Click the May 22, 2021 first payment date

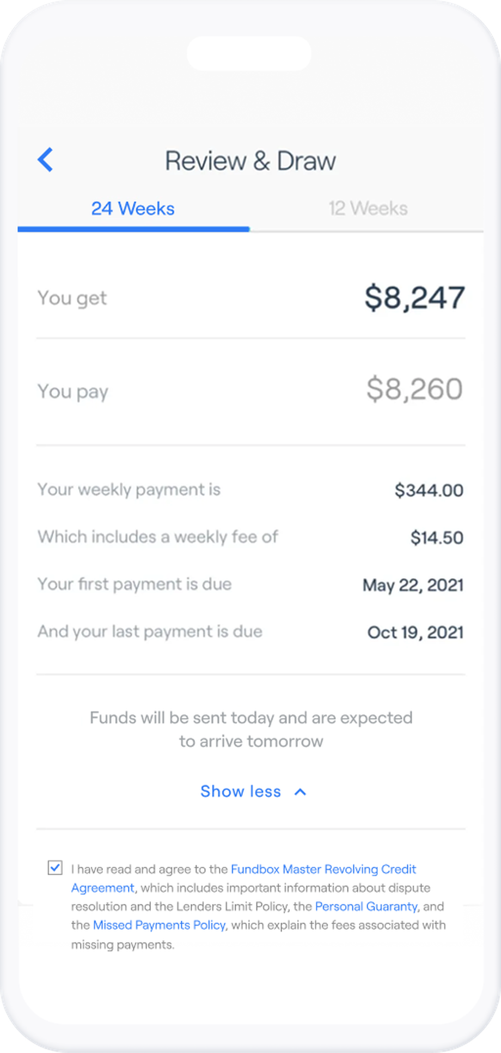click(413, 585)
